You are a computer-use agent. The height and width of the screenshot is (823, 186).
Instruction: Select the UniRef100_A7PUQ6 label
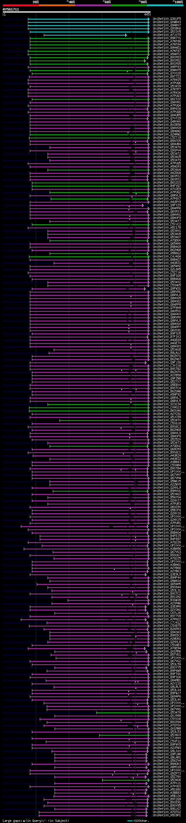(x=167, y=83)
